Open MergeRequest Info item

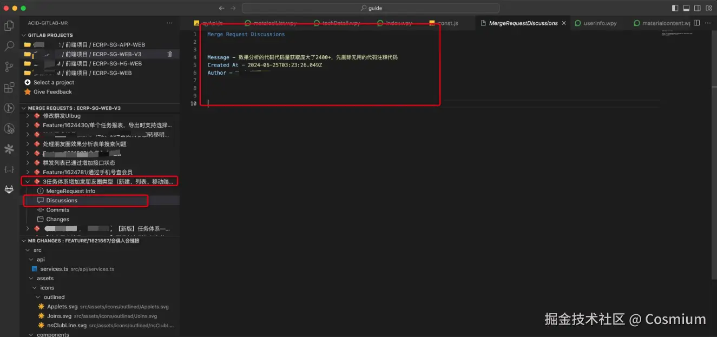pos(71,191)
